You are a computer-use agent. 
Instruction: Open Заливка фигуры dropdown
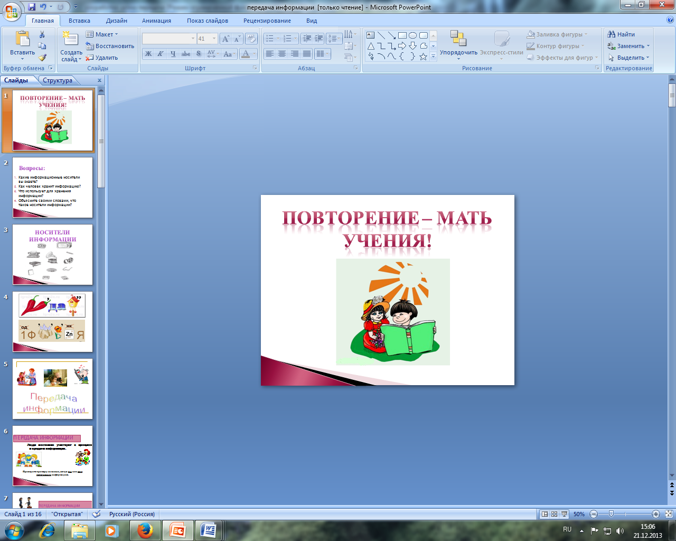[x=557, y=34]
